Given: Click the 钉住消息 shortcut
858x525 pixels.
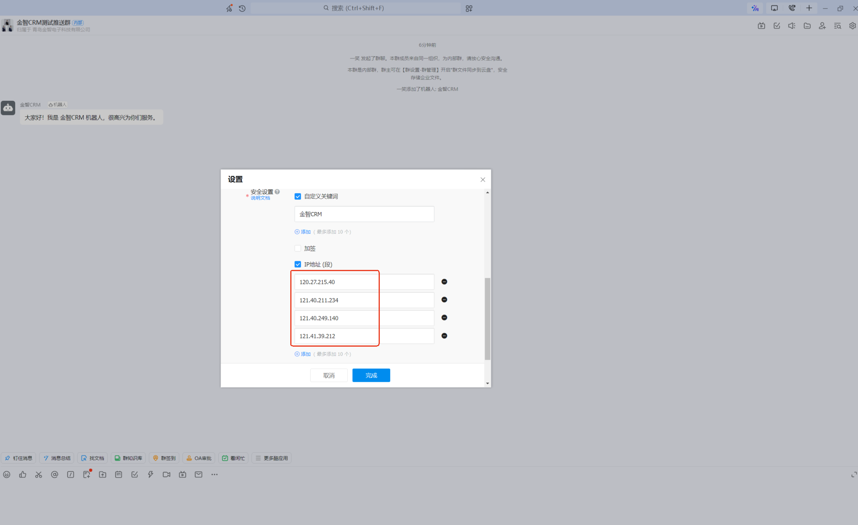Looking at the screenshot, I should click(x=19, y=458).
